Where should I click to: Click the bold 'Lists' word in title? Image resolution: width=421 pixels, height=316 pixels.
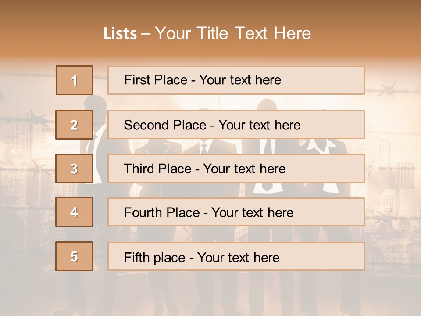[x=120, y=33]
